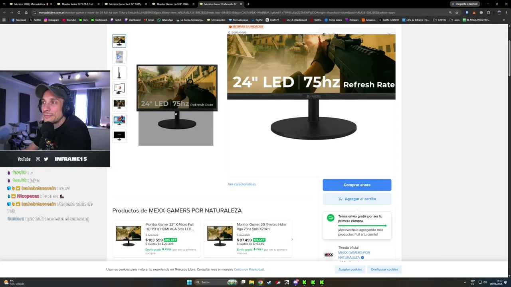Open the 'Monitor Gamer 20 X-micro Hdmi' product card

click(248, 238)
